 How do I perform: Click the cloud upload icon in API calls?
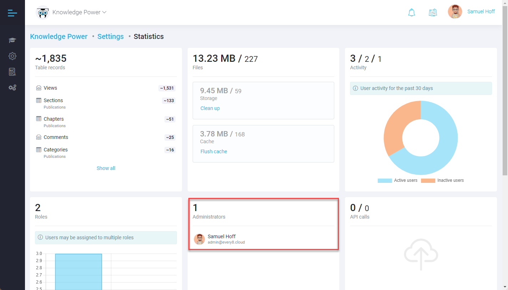coord(421,254)
